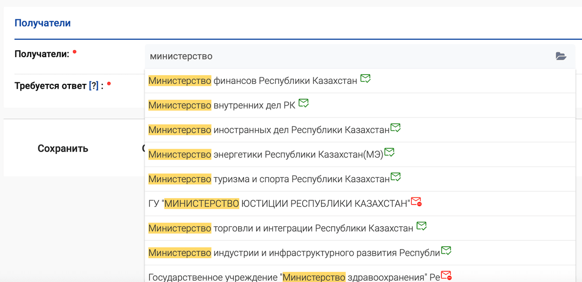The height and width of the screenshot is (282, 582).
Task: Select Министерство туризма и спорта entry
Action: point(269,179)
